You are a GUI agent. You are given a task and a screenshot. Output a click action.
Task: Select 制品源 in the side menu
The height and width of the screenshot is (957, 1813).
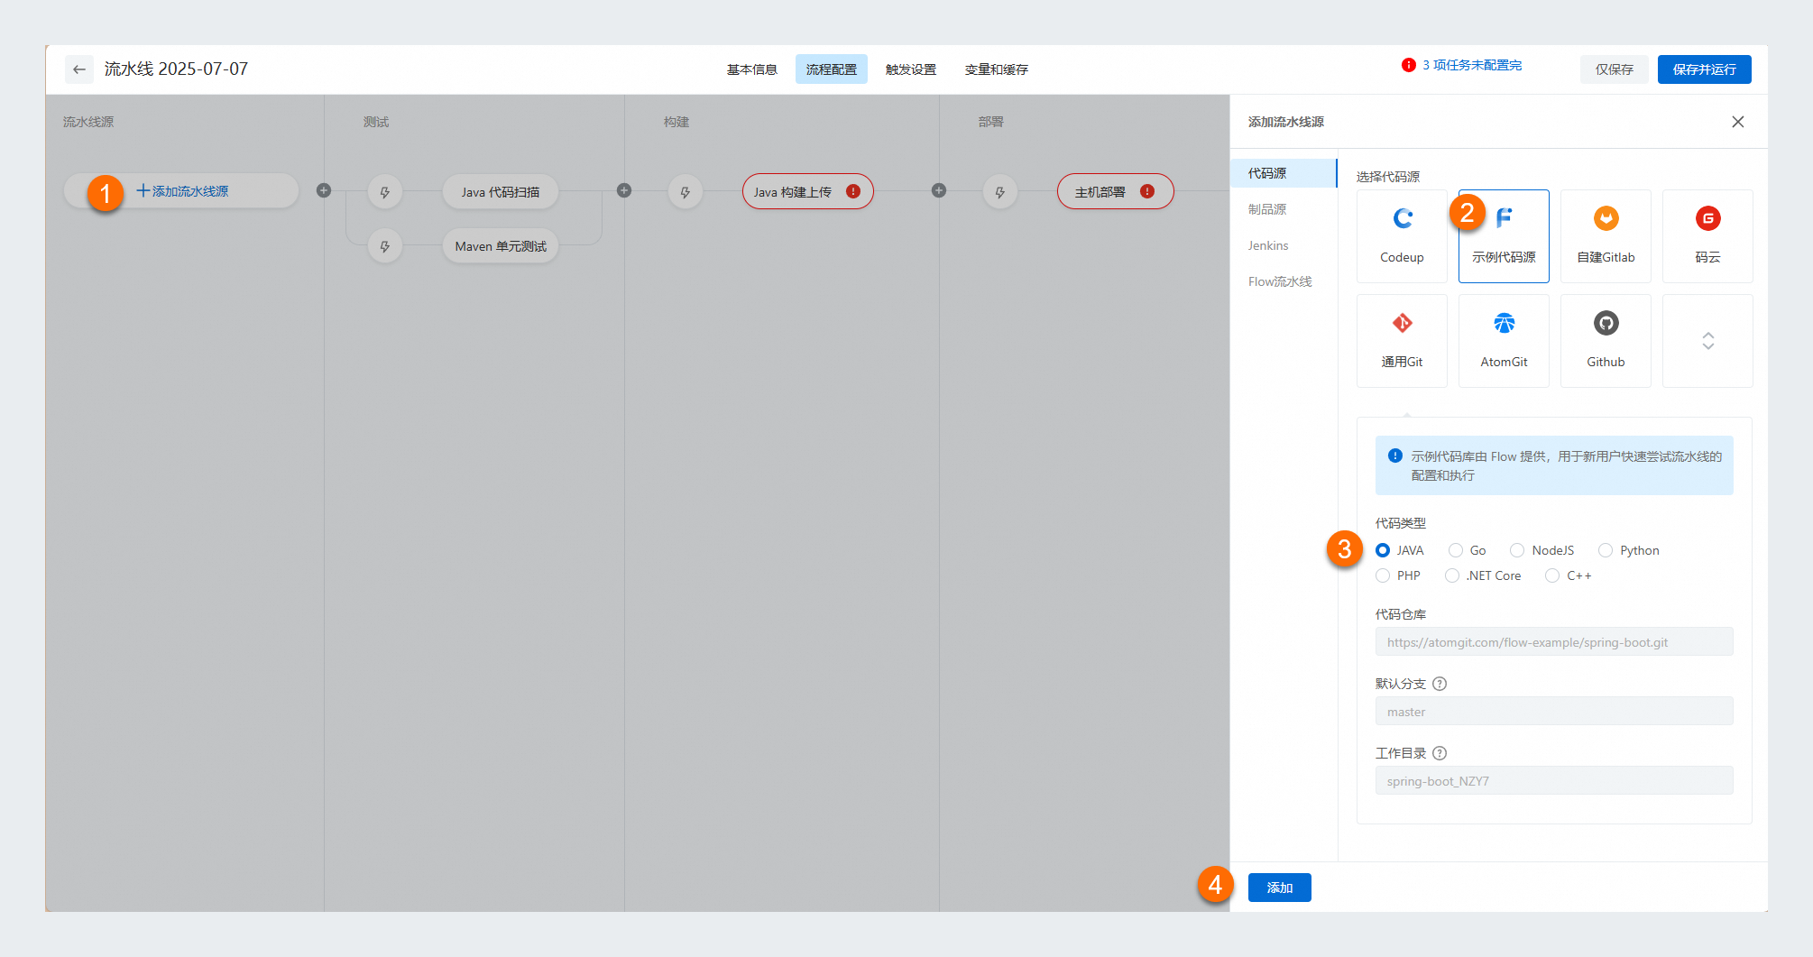click(1284, 209)
